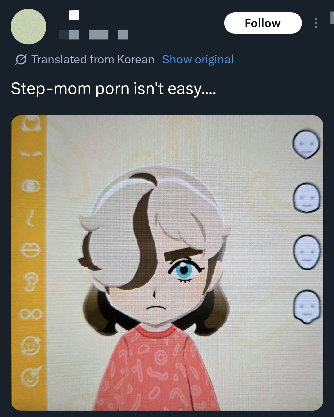Open the poster's profile avatar
This screenshot has height=417, width=334.
28,27
